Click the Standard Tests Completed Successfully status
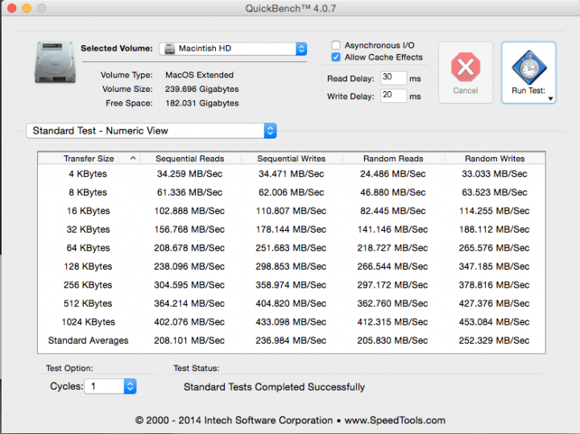The width and height of the screenshot is (580, 434). pos(274,387)
